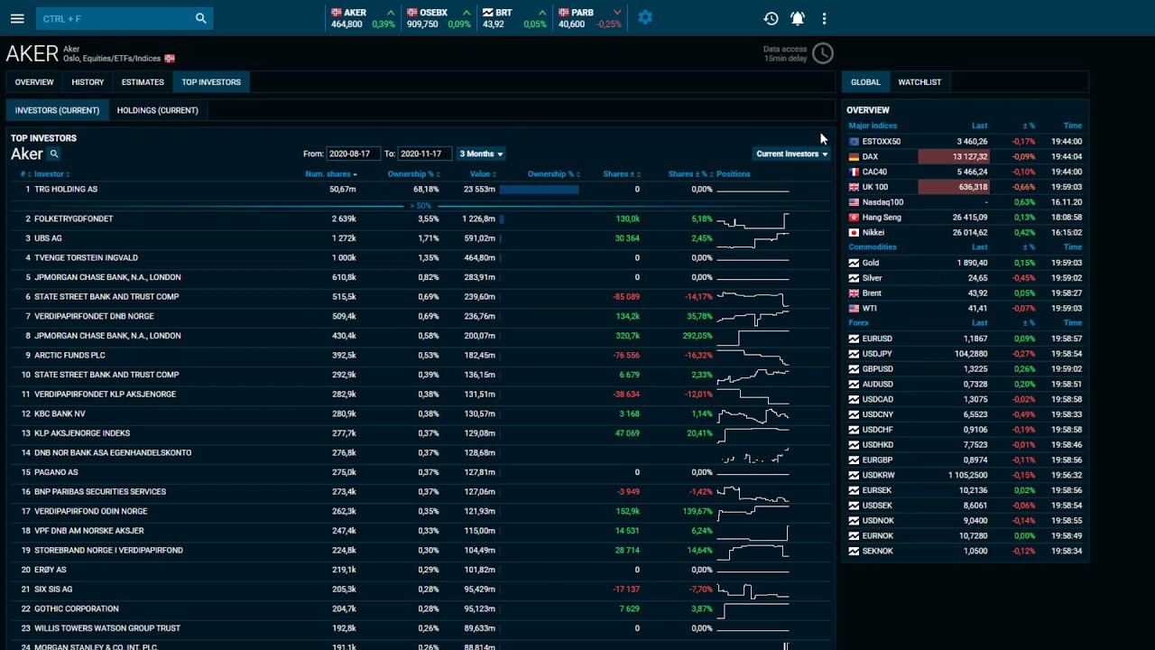Open the vertical three-dot more menu

tap(824, 18)
